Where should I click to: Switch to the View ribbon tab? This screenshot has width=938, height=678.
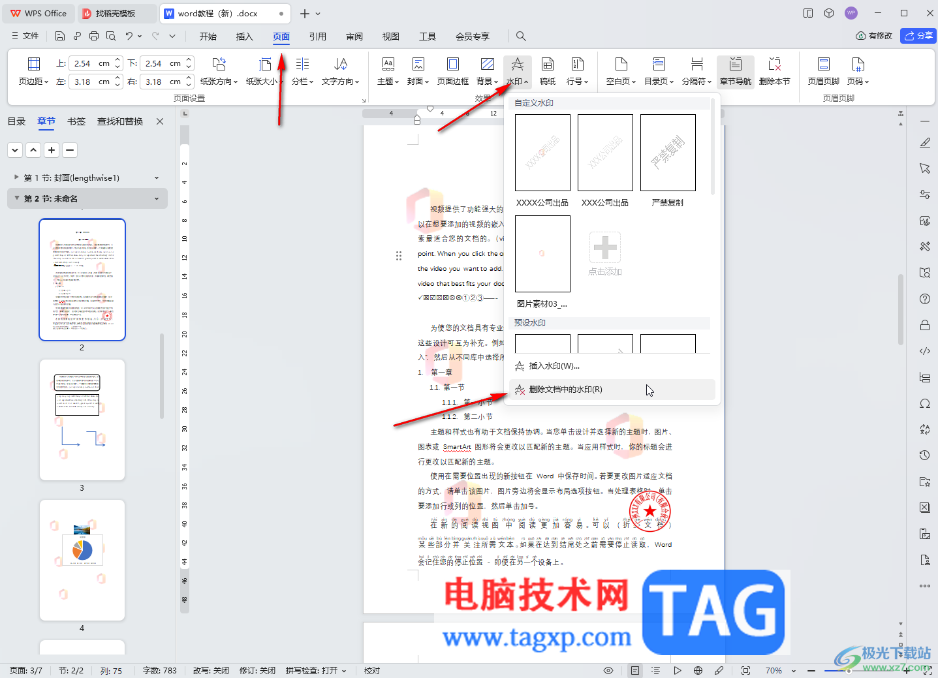point(391,37)
